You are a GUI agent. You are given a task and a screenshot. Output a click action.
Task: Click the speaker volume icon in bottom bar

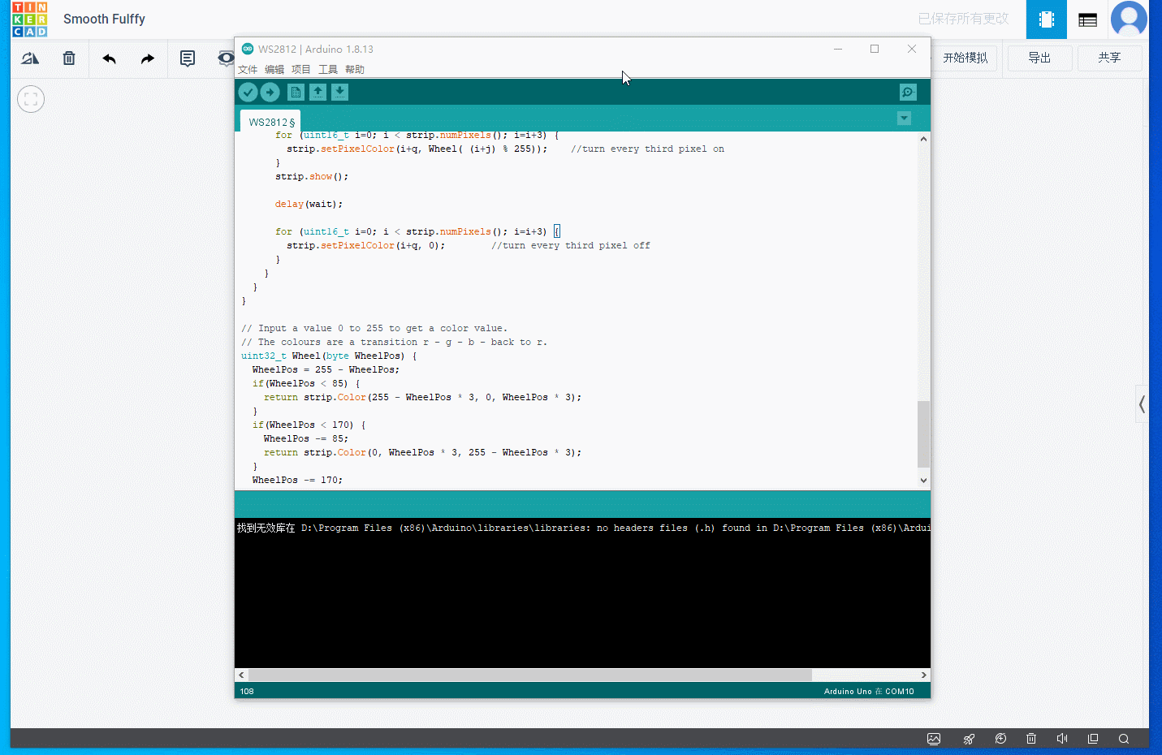pyautogui.click(x=1062, y=739)
